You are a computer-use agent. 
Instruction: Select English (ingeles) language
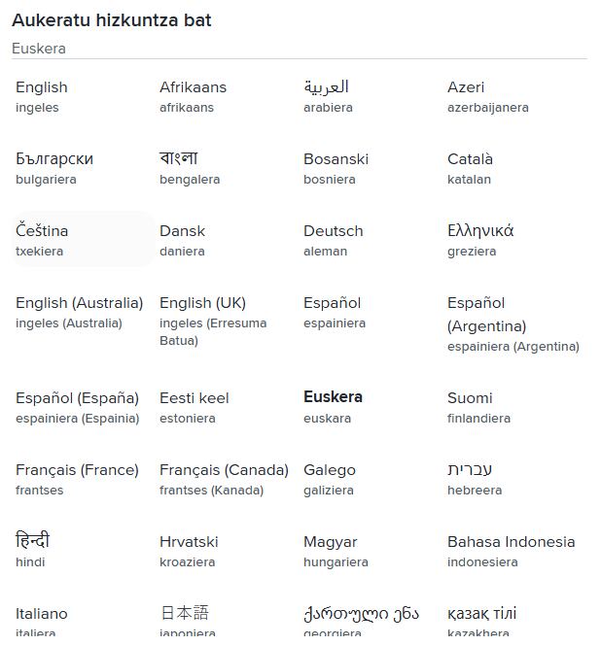(42, 96)
